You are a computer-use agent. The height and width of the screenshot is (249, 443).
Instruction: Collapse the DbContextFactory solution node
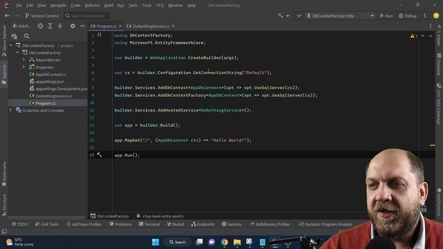[11, 45]
